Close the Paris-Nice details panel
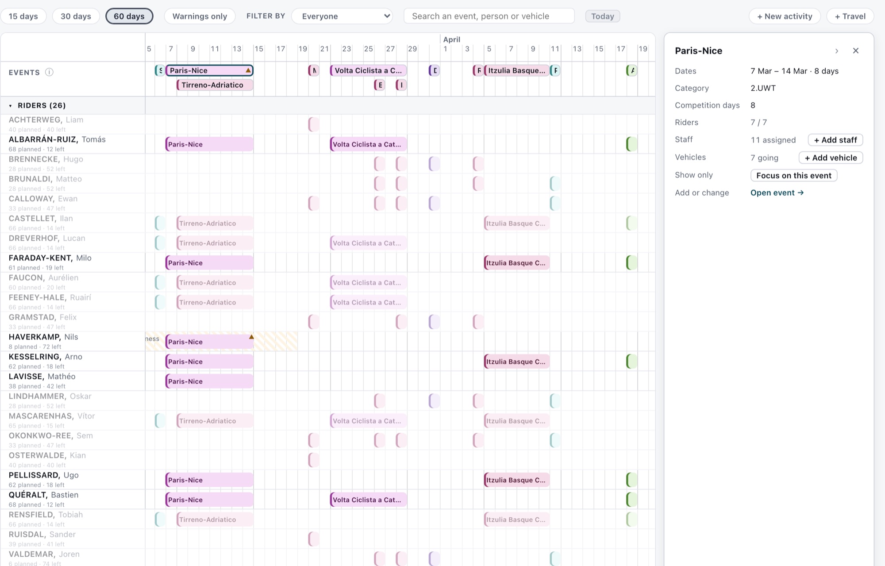The width and height of the screenshot is (885, 566). point(856,51)
